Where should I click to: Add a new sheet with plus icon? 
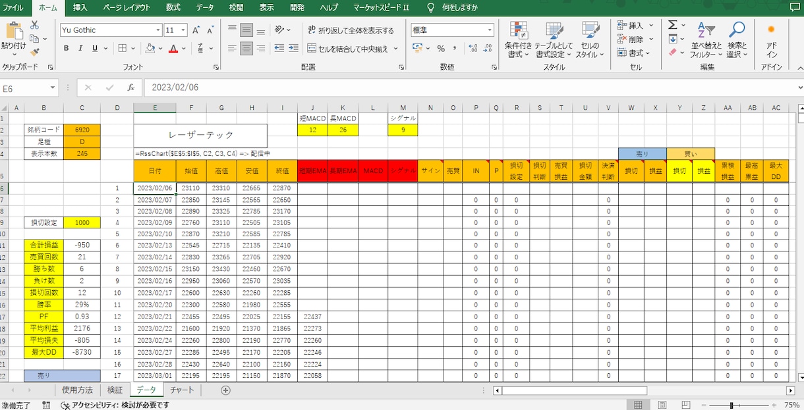[x=225, y=390]
